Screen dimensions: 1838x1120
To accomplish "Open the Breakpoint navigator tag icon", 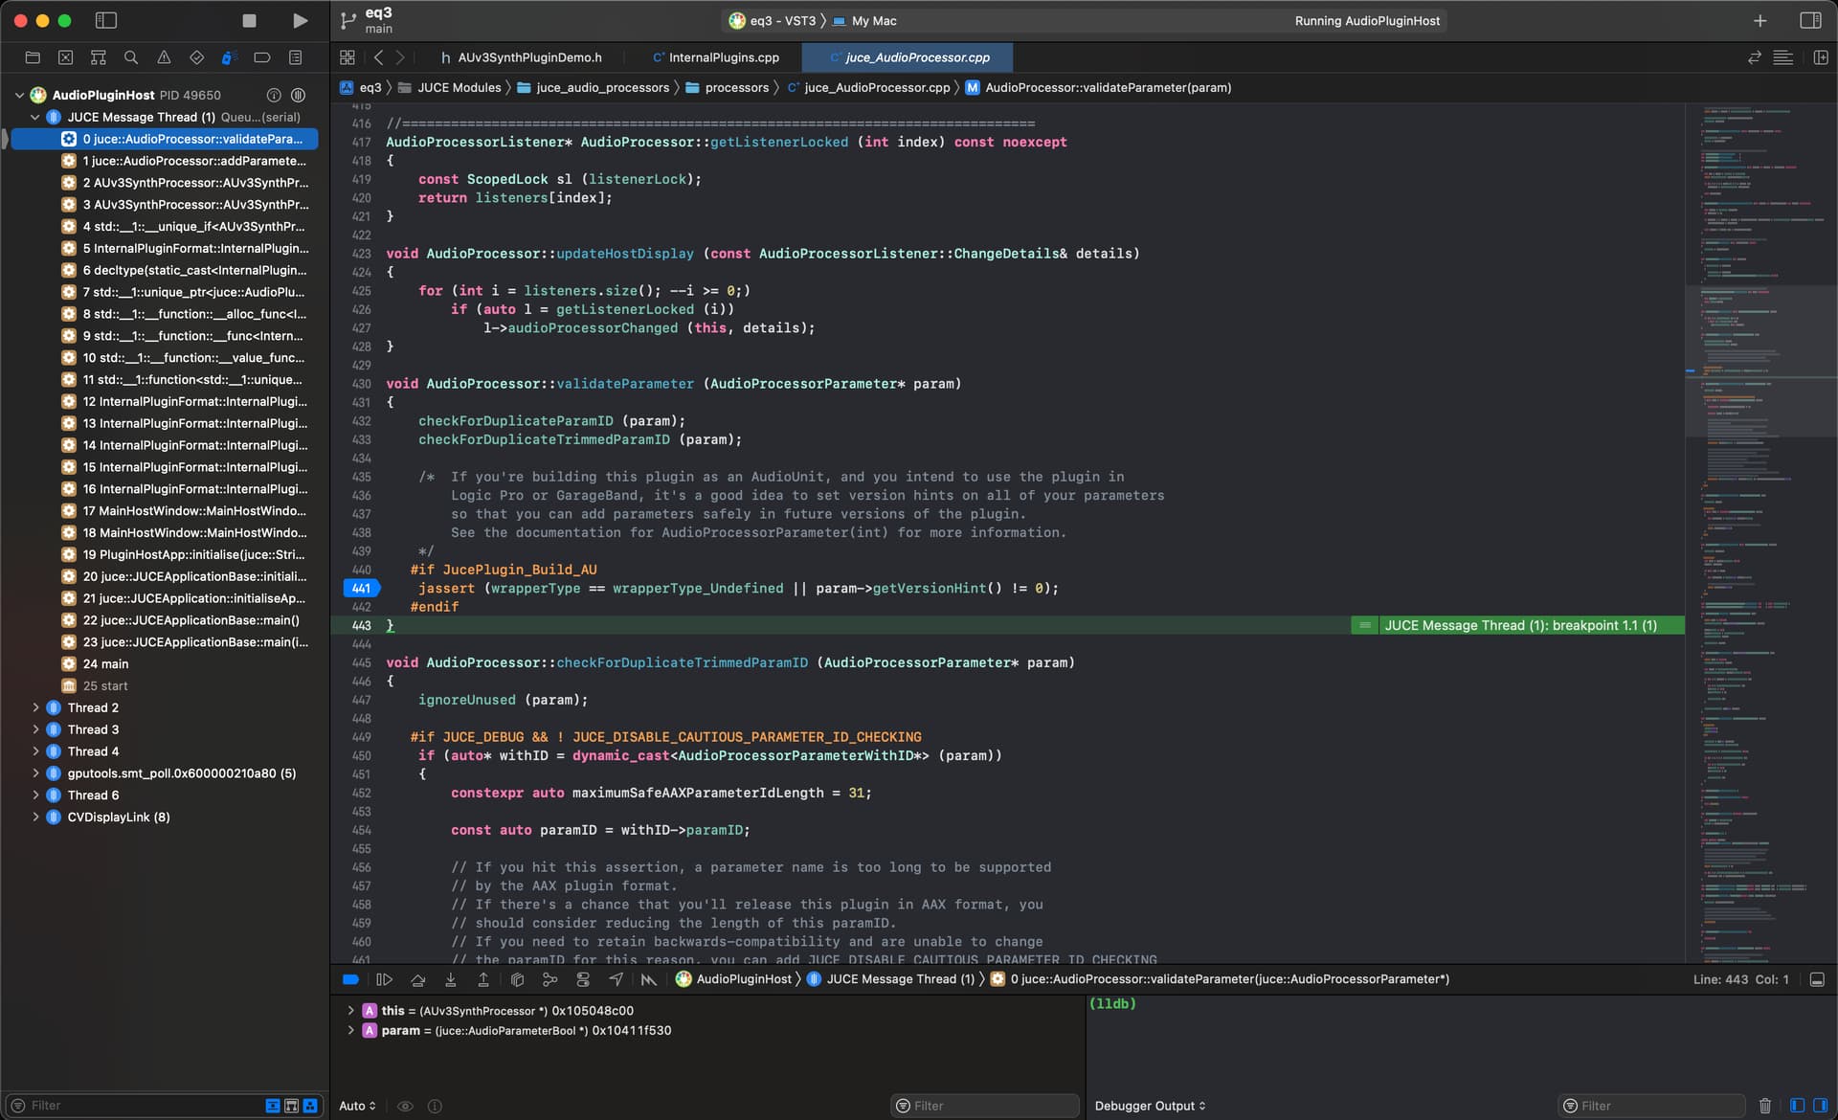I will tap(262, 57).
